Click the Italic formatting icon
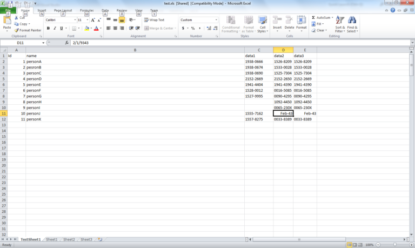 (55, 28)
